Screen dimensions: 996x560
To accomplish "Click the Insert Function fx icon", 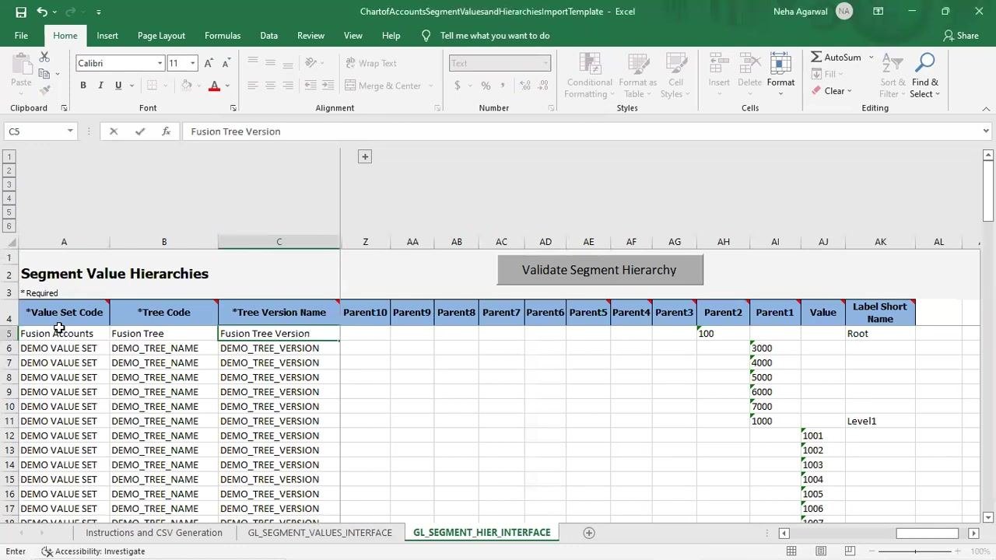I will (x=166, y=131).
